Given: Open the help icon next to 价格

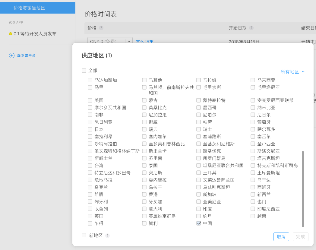Looking at the screenshot, I should pyautogui.click(x=101, y=28).
